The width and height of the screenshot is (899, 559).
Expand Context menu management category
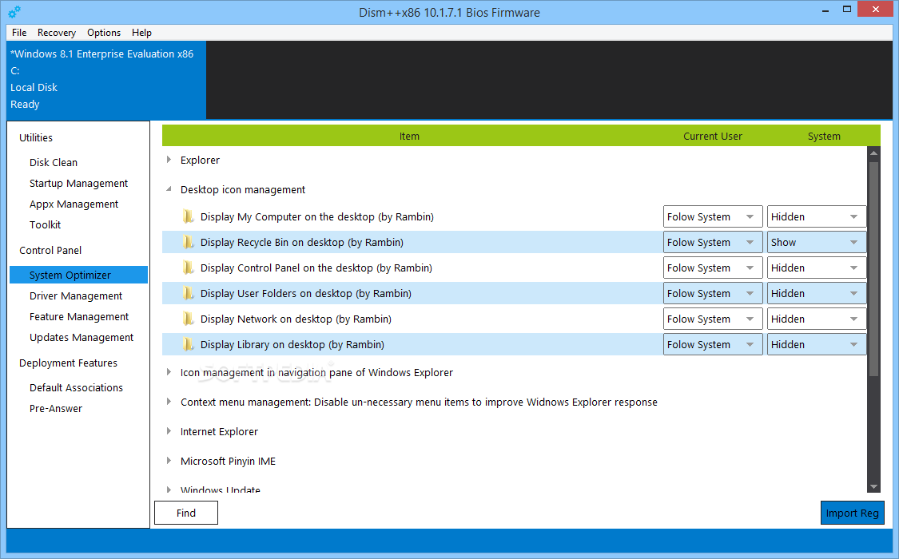pos(169,402)
